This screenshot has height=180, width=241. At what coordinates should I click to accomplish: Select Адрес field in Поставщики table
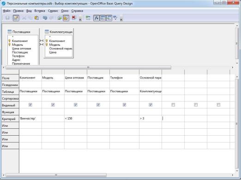click(16, 60)
